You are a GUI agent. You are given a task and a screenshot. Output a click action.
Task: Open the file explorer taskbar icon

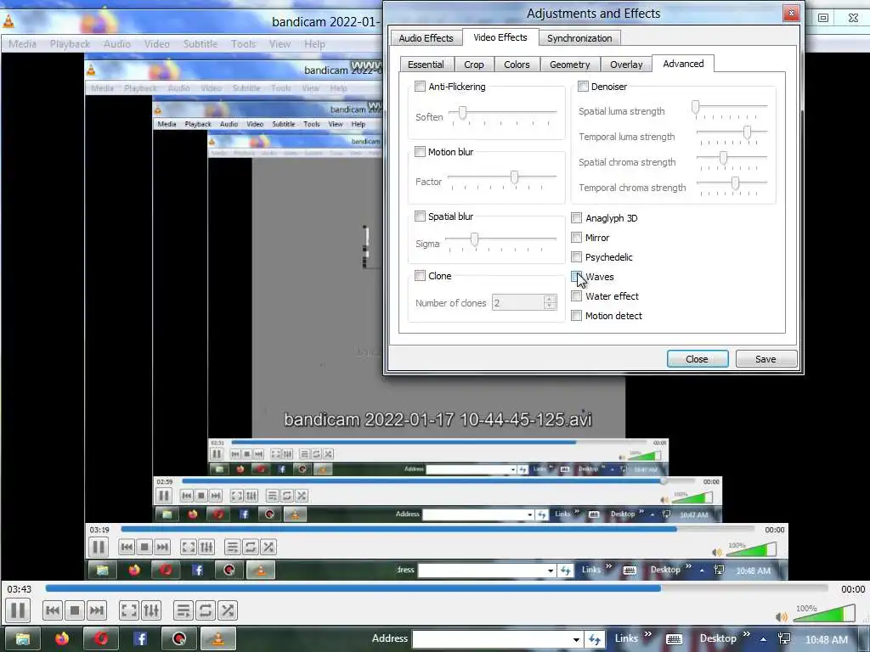pos(23,638)
